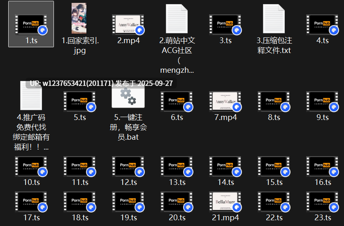The width and height of the screenshot is (344, 226).
Task: Select the 19.ts video file icon
Action: point(128,202)
